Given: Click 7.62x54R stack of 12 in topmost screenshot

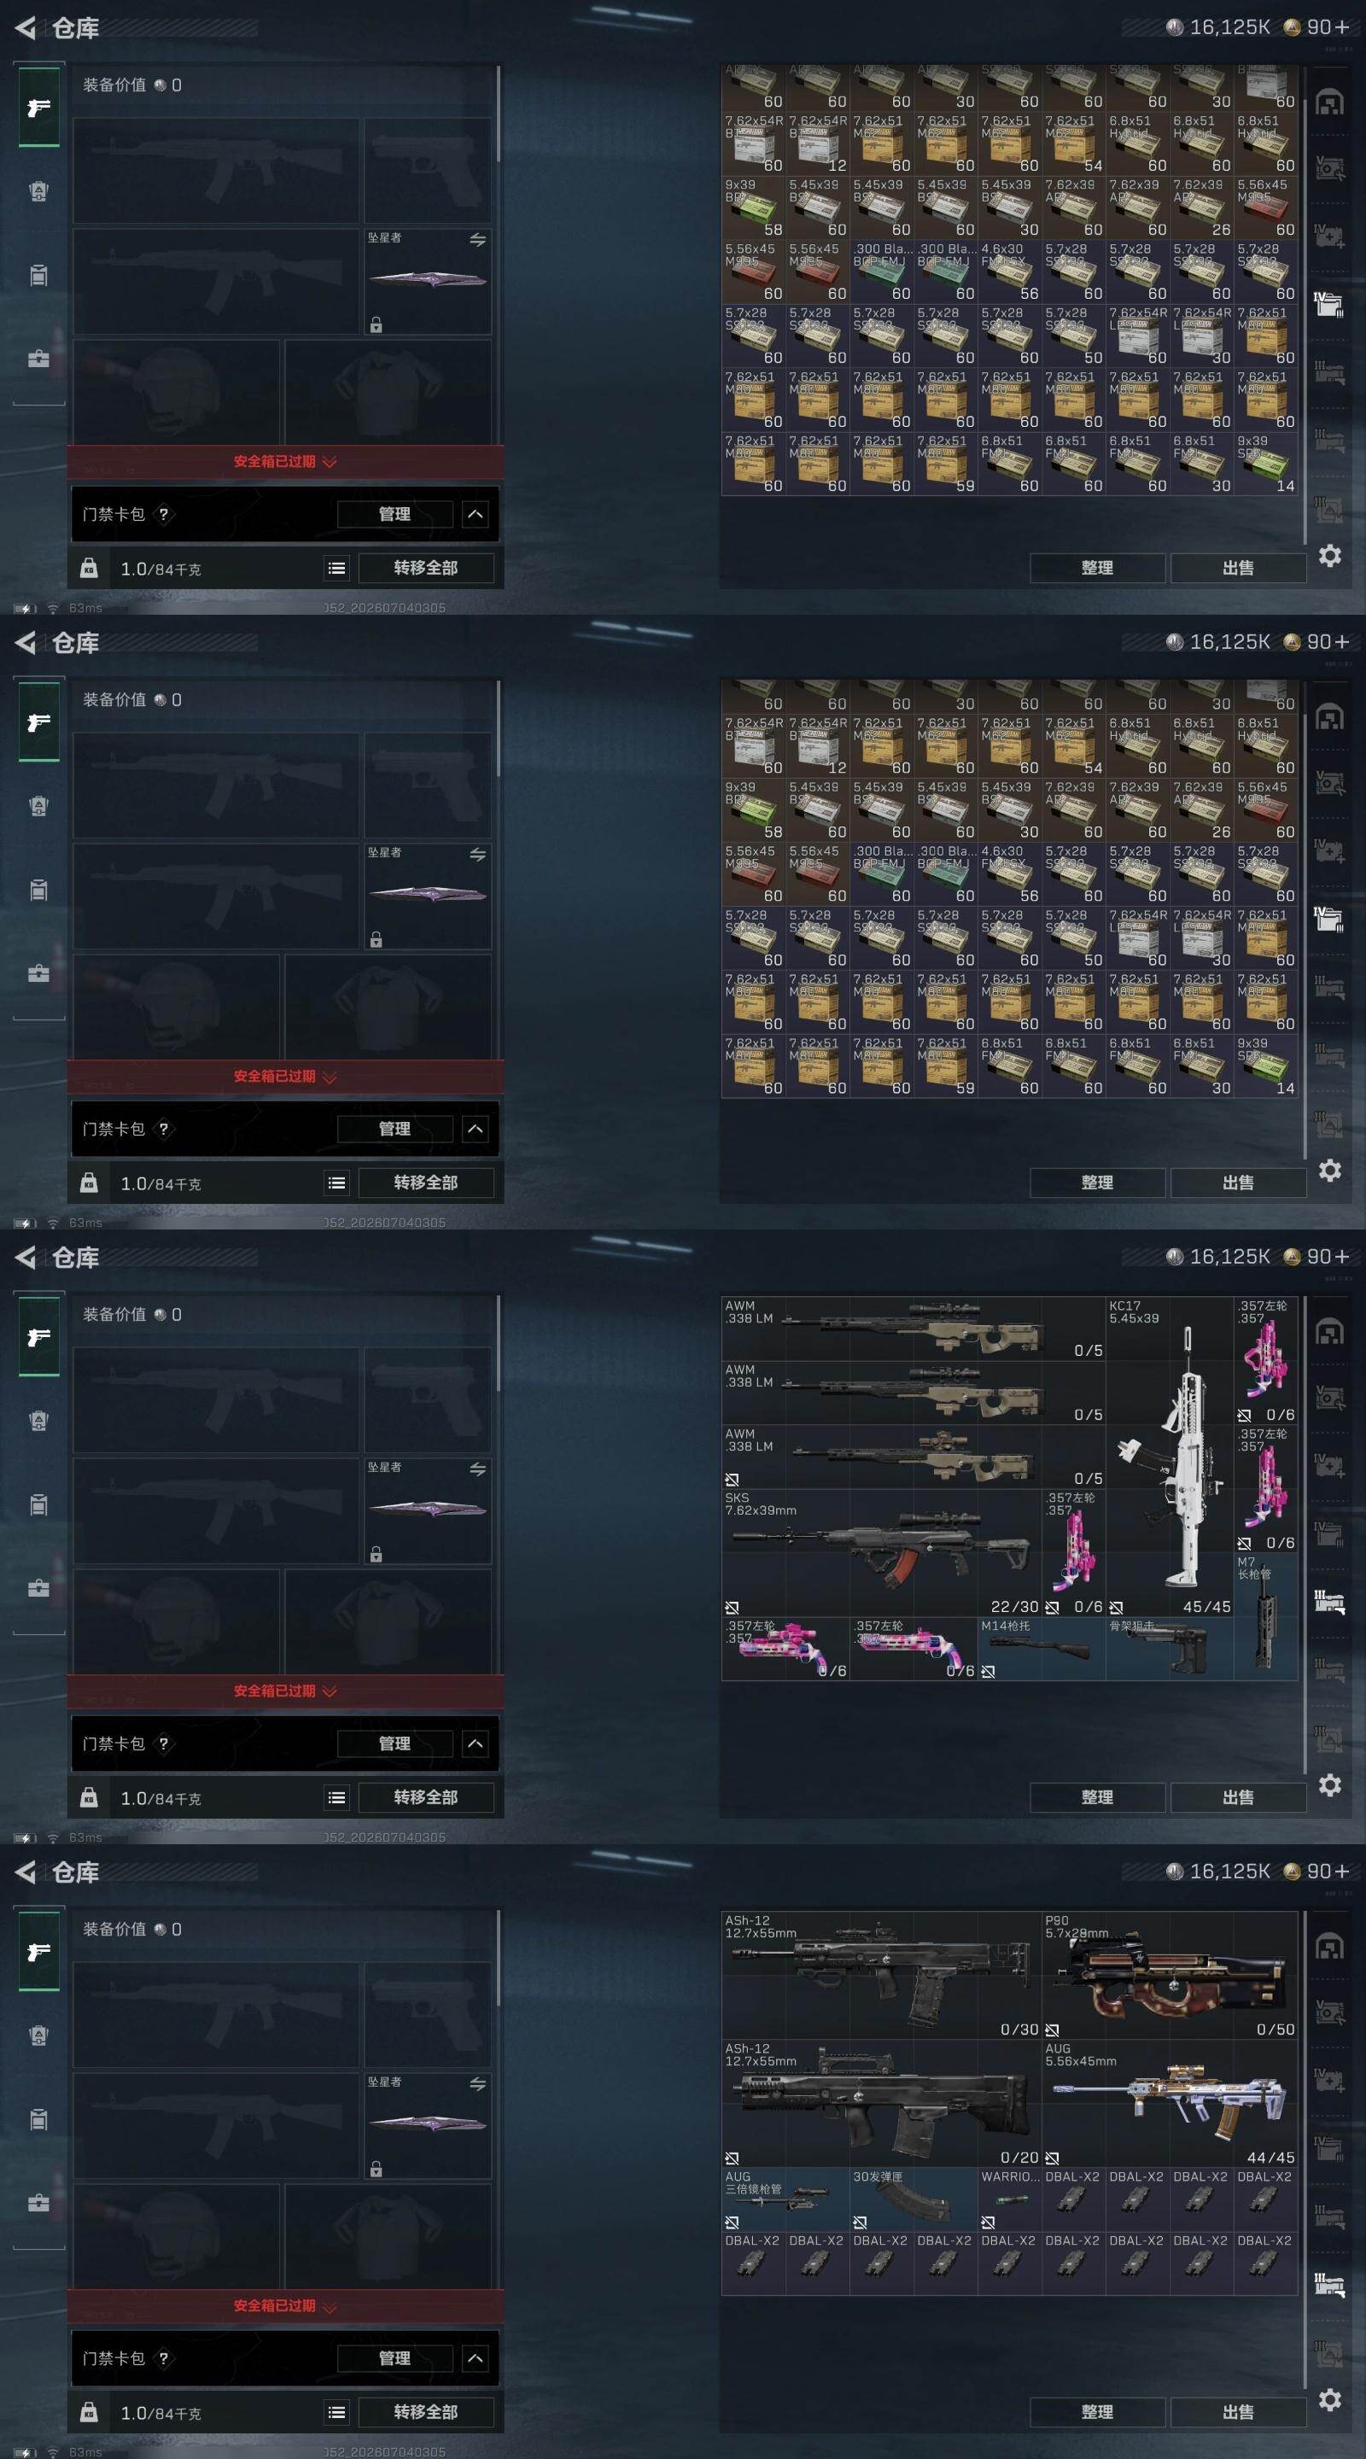Looking at the screenshot, I should tap(818, 143).
